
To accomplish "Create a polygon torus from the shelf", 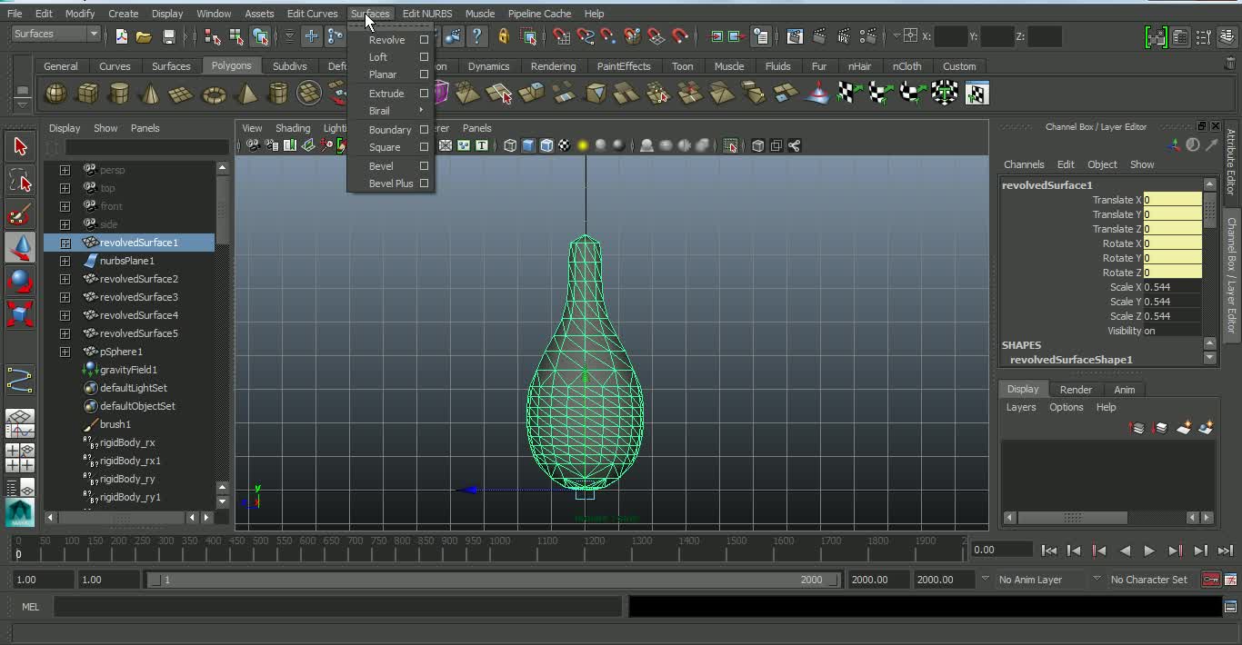I will click(x=214, y=93).
